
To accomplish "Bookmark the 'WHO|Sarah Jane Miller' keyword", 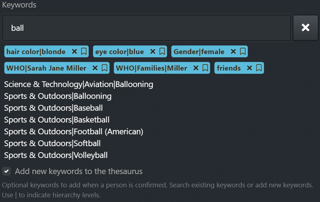I will pyautogui.click(x=105, y=68).
